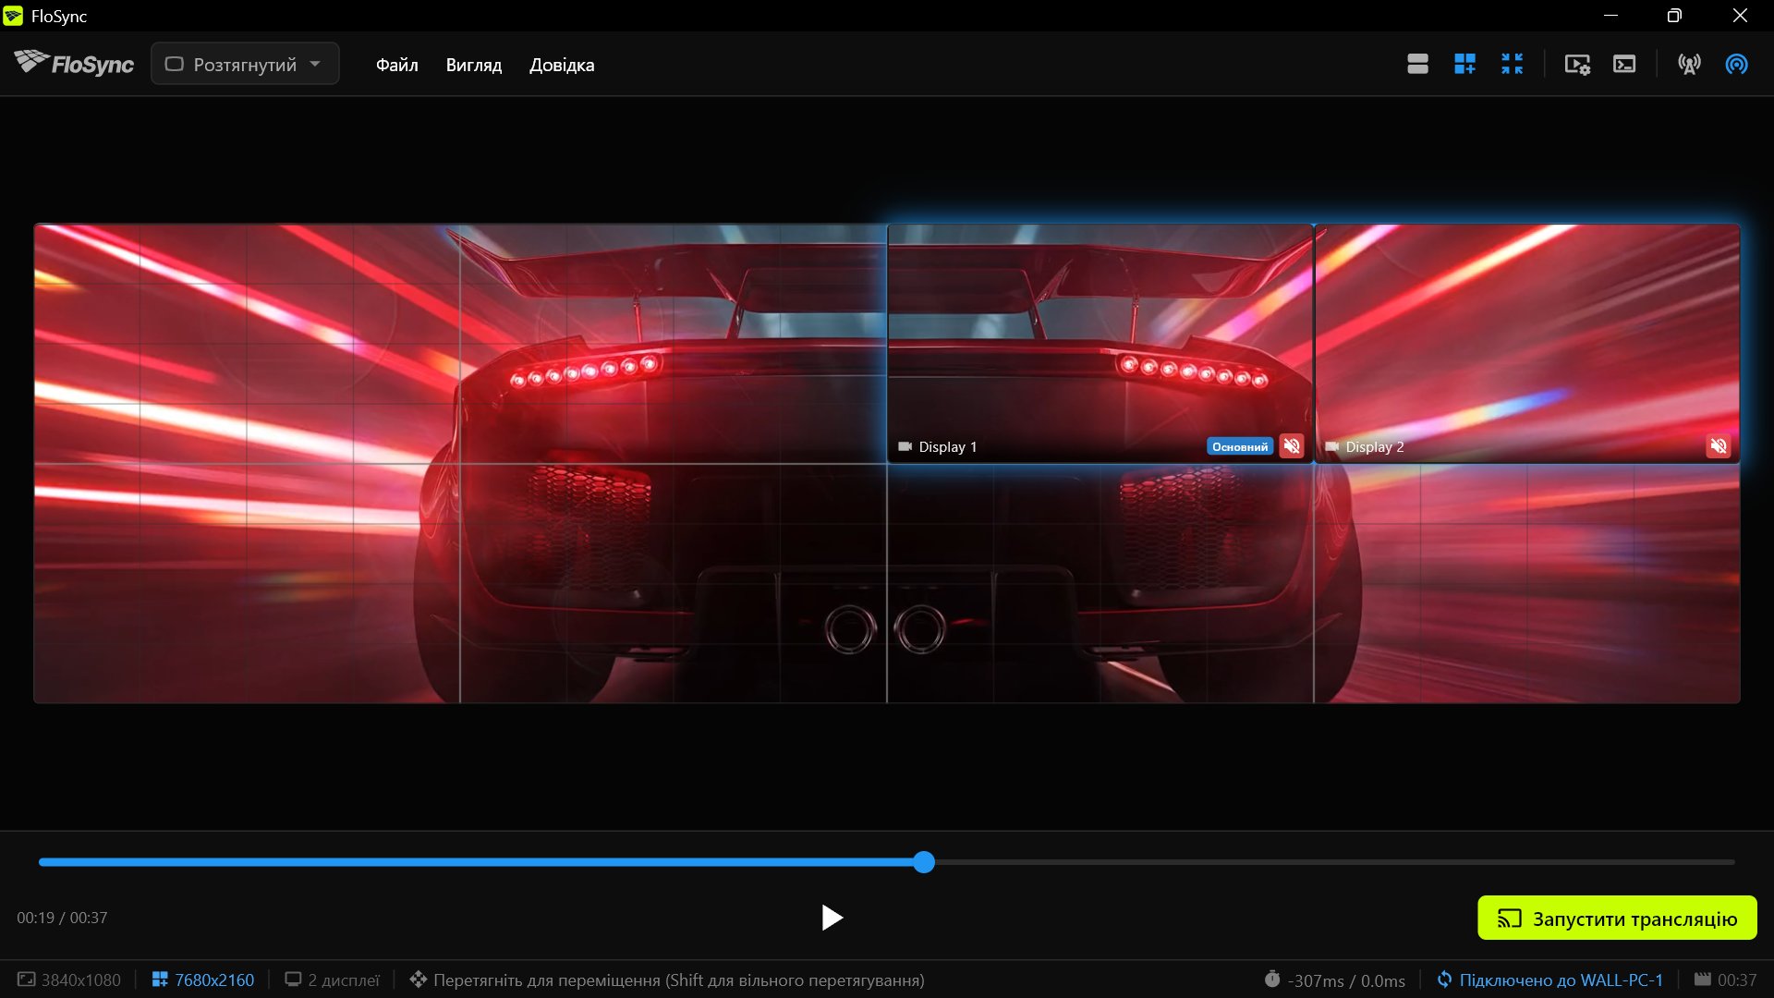Screen dimensions: 1774x998
Task: Click the move arrows hint icon
Action: coord(419,980)
